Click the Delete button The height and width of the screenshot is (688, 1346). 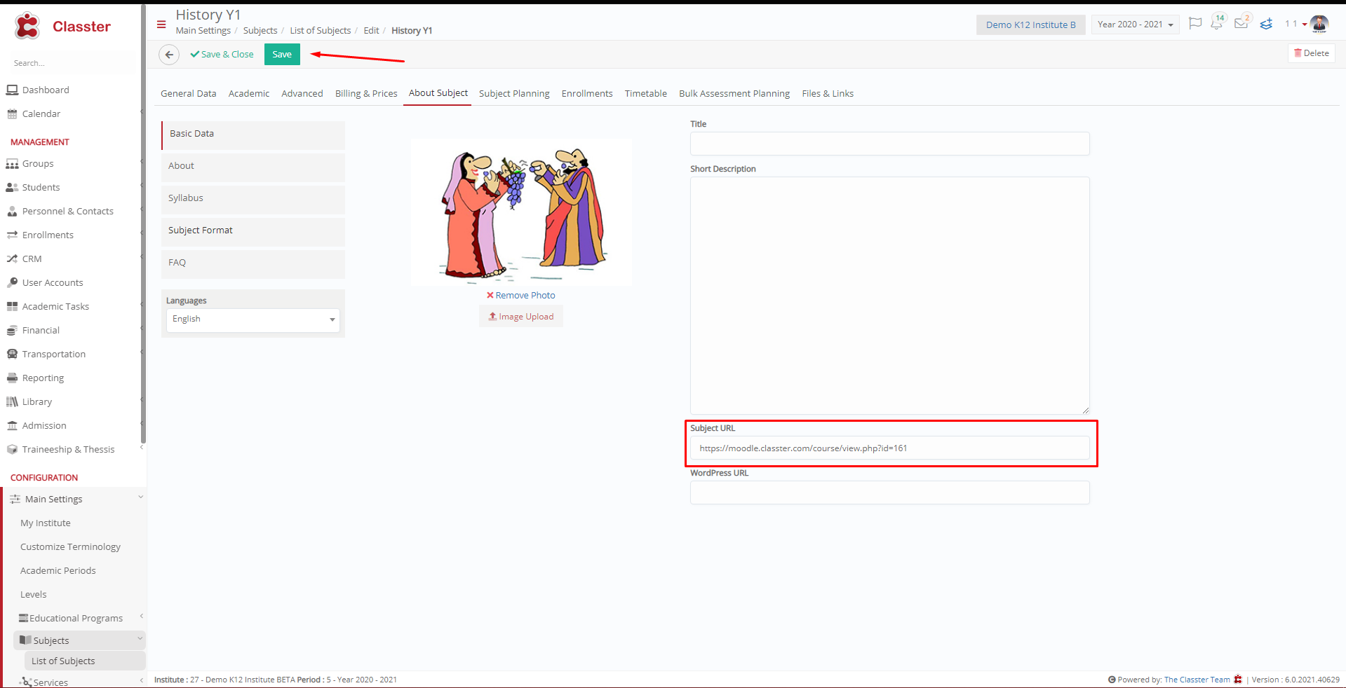(x=1311, y=53)
